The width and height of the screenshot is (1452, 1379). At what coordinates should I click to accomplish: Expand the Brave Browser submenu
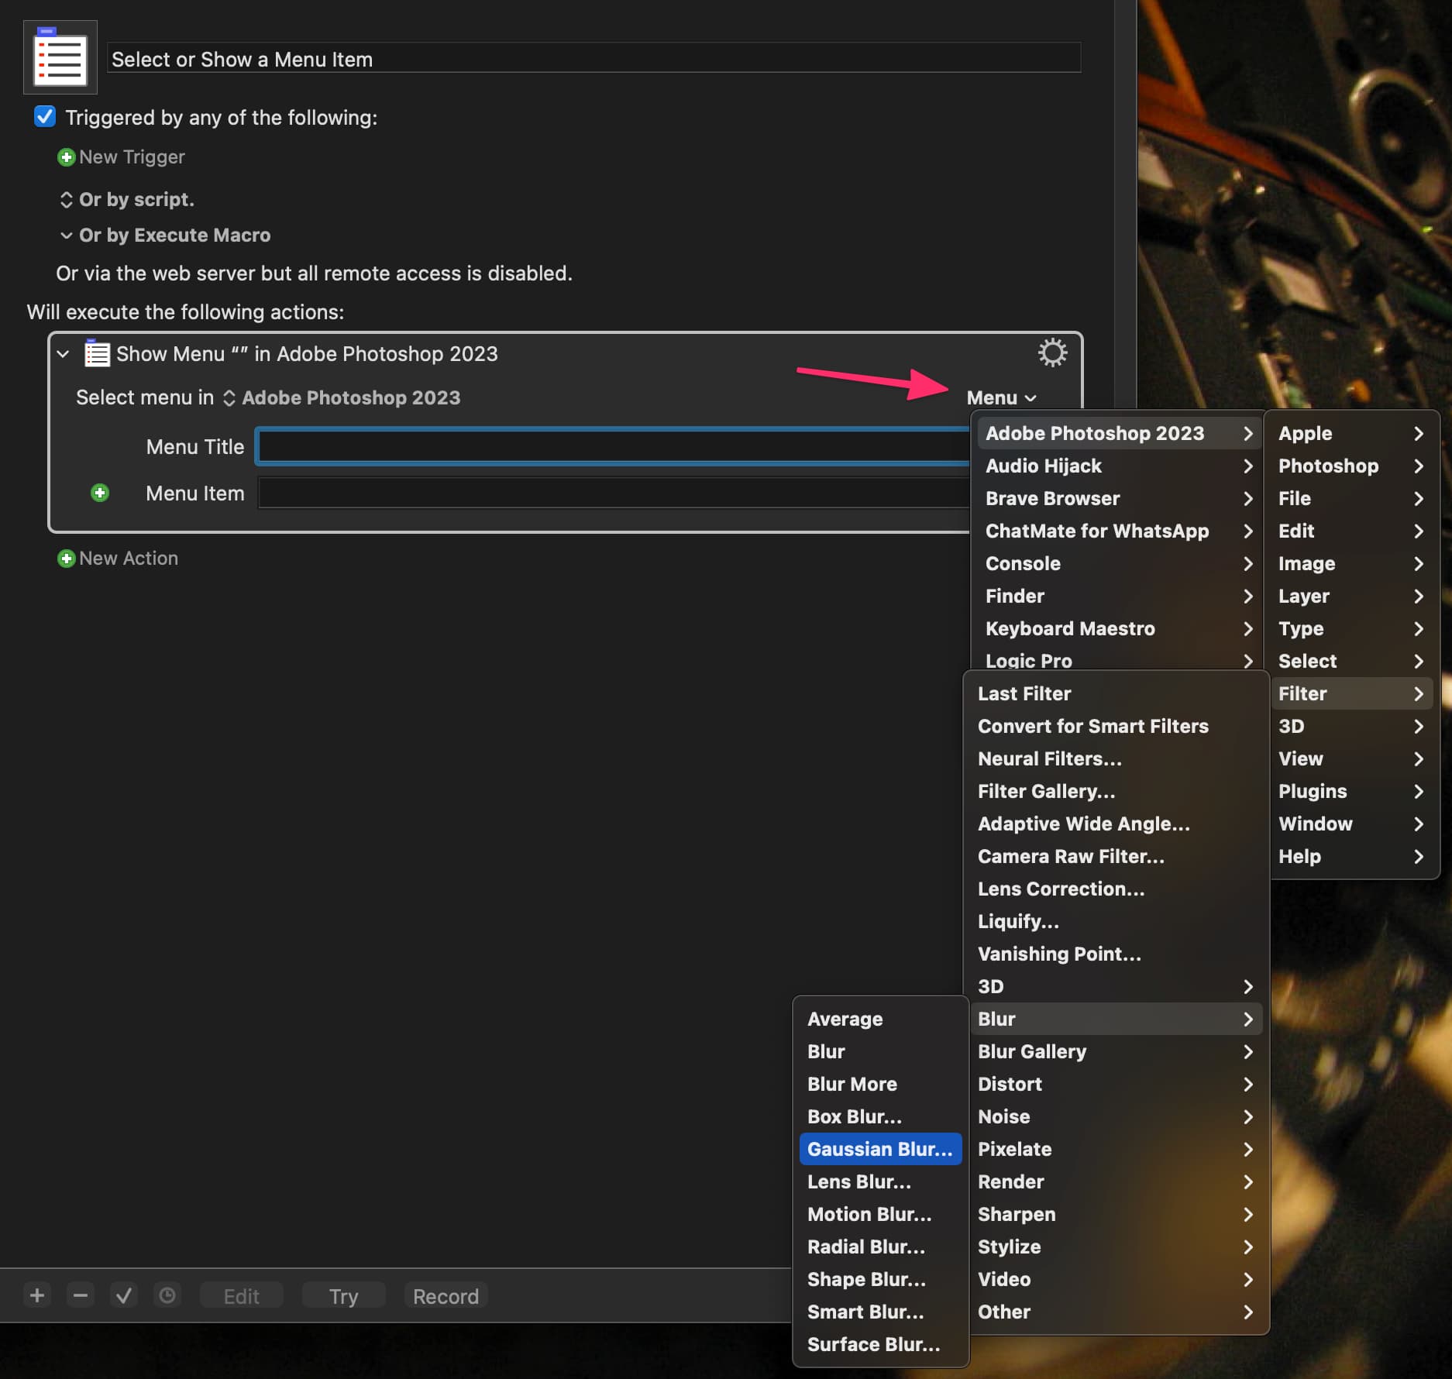click(1117, 498)
